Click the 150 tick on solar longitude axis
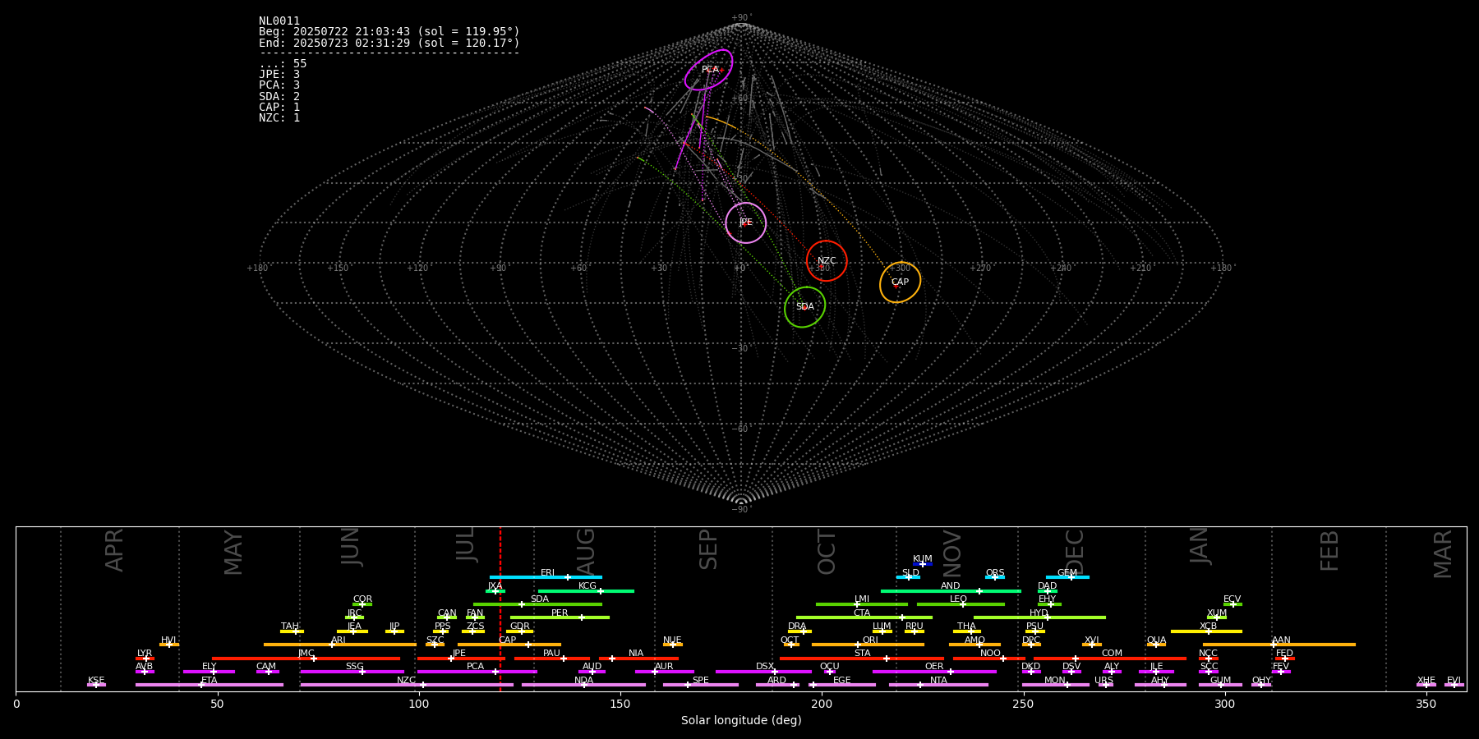Image resolution: width=1479 pixels, height=739 pixels. pyautogui.click(x=620, y=704)
